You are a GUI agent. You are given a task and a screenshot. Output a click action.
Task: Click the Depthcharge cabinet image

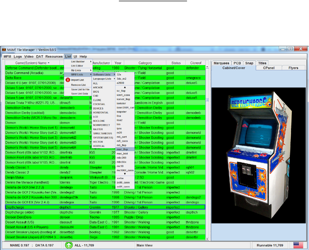click(259, 156)
